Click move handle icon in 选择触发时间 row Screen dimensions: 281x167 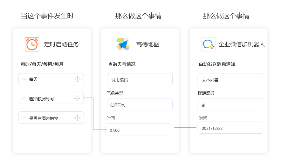[77, 98]
